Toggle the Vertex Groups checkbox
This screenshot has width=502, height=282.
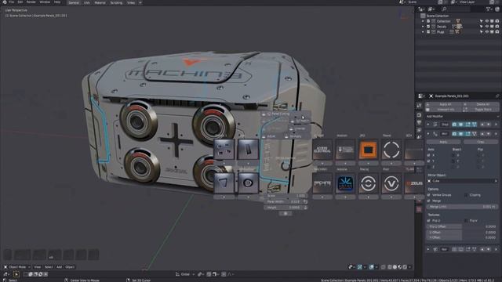[429, 195]
